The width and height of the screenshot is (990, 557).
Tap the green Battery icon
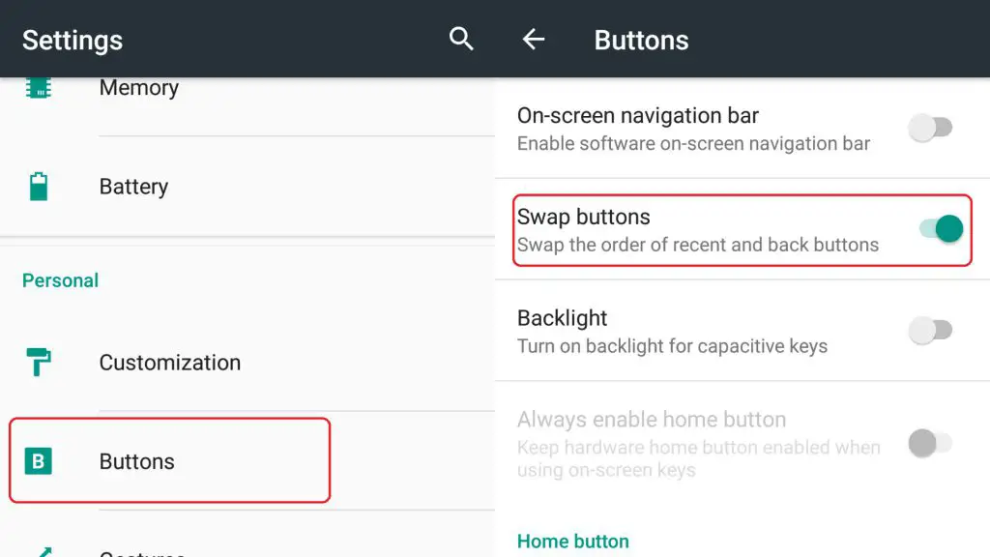tap(39, 187)
